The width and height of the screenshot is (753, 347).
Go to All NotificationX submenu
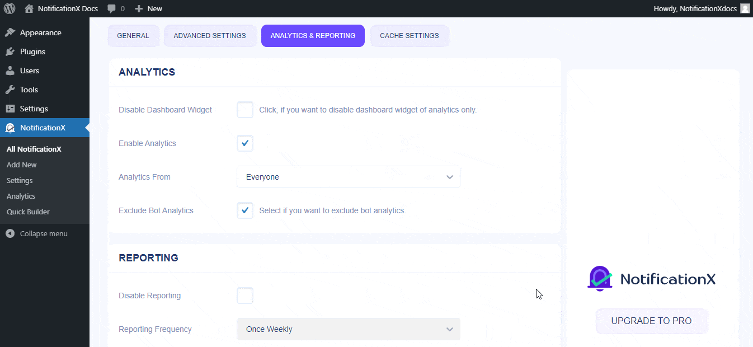(34, 149)
